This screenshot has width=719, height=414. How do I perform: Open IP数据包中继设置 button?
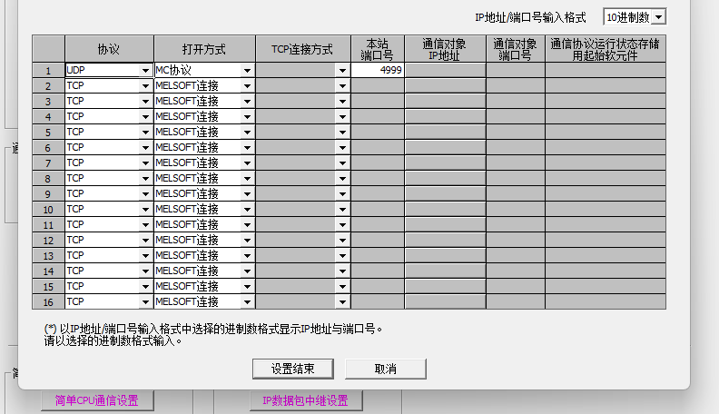coord(305,400)
